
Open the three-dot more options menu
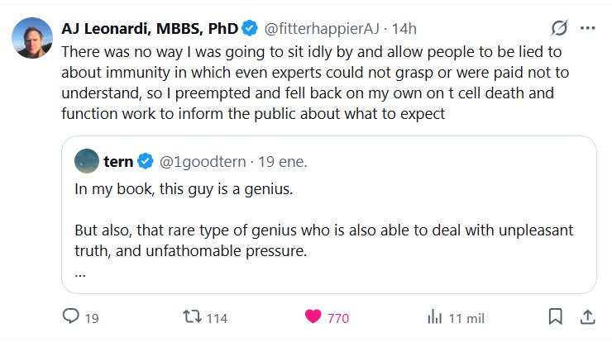coord(588,29)
